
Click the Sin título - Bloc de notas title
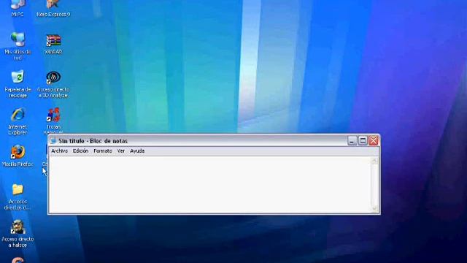(93, 141)
